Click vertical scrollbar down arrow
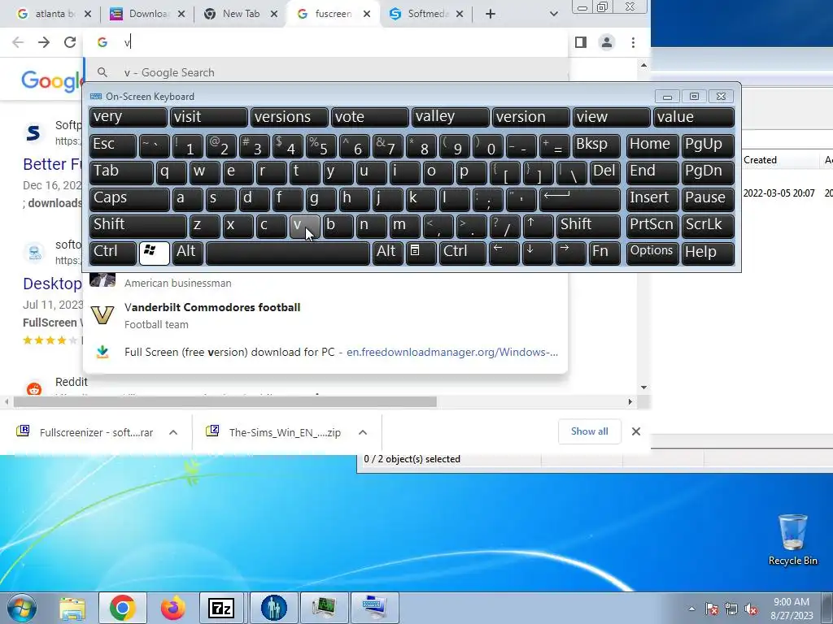 pyautogui.click(x=644, y=388)
